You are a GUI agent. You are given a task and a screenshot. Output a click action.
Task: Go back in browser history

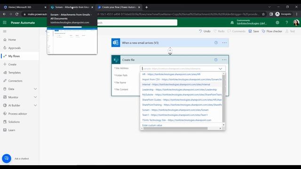pyautogui.click(x=4, y=14)
